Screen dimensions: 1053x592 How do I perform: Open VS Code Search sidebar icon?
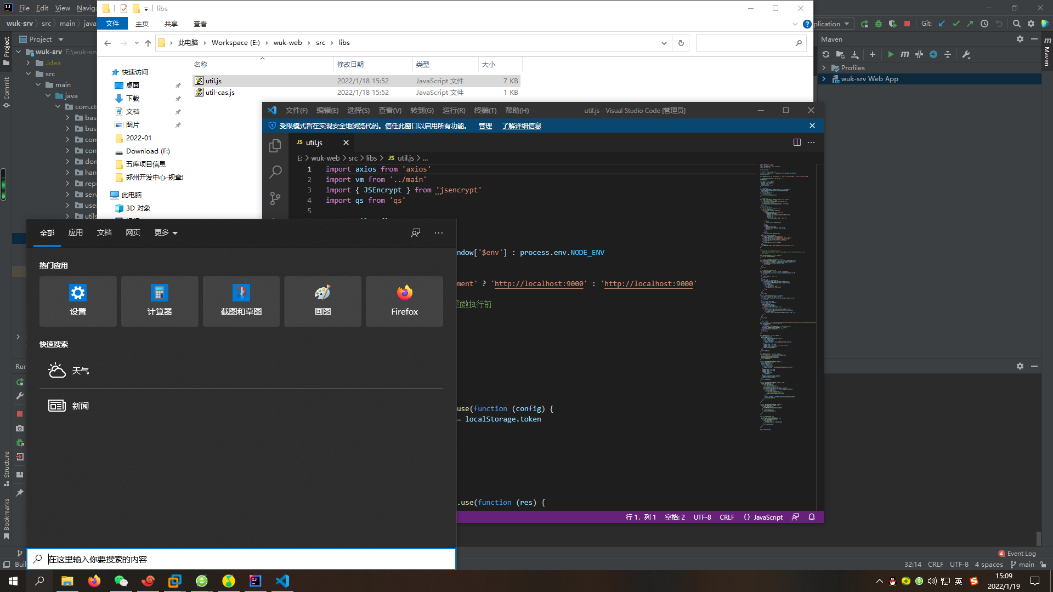275,172
